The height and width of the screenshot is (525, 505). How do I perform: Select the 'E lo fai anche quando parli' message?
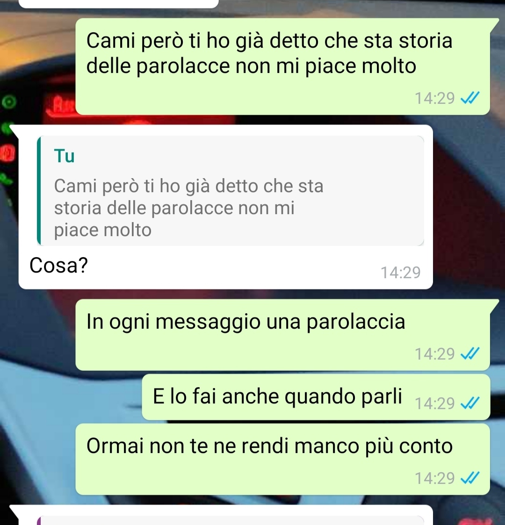point(316,397)
